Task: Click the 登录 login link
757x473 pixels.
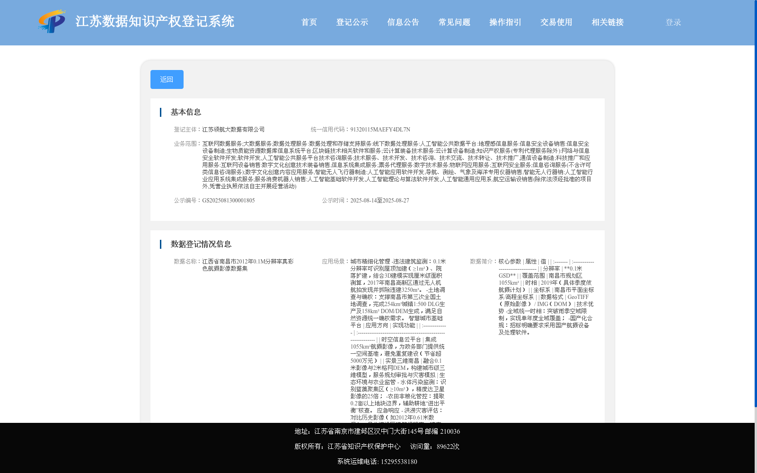Action: tap(673, 22)
